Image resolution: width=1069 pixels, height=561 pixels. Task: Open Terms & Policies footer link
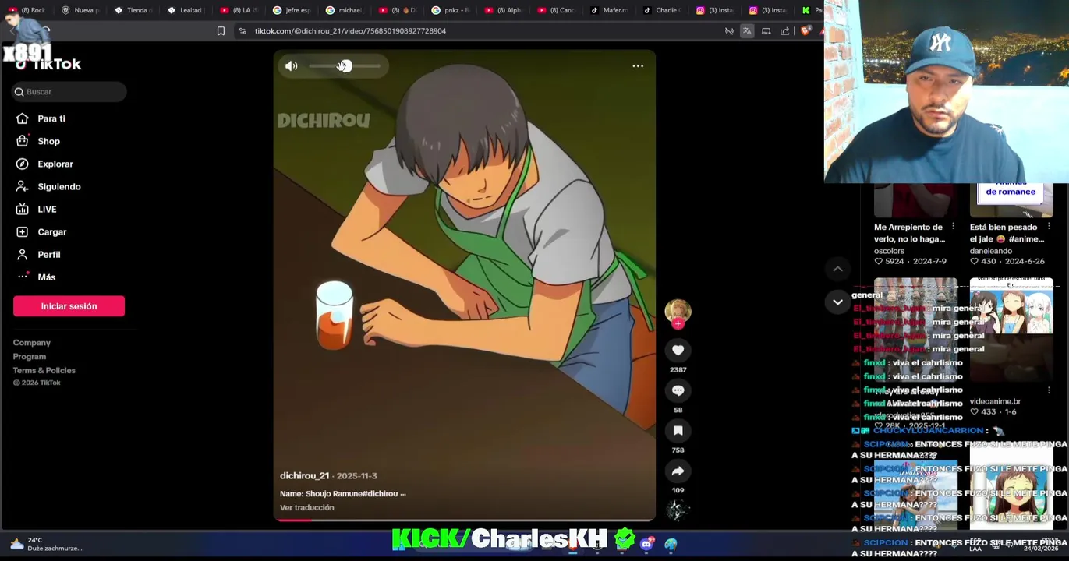tap(44, 371)
